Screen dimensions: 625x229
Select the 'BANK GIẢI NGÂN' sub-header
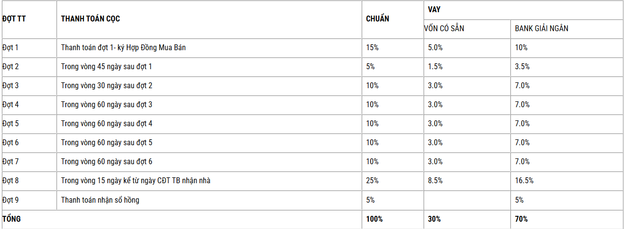541,28
